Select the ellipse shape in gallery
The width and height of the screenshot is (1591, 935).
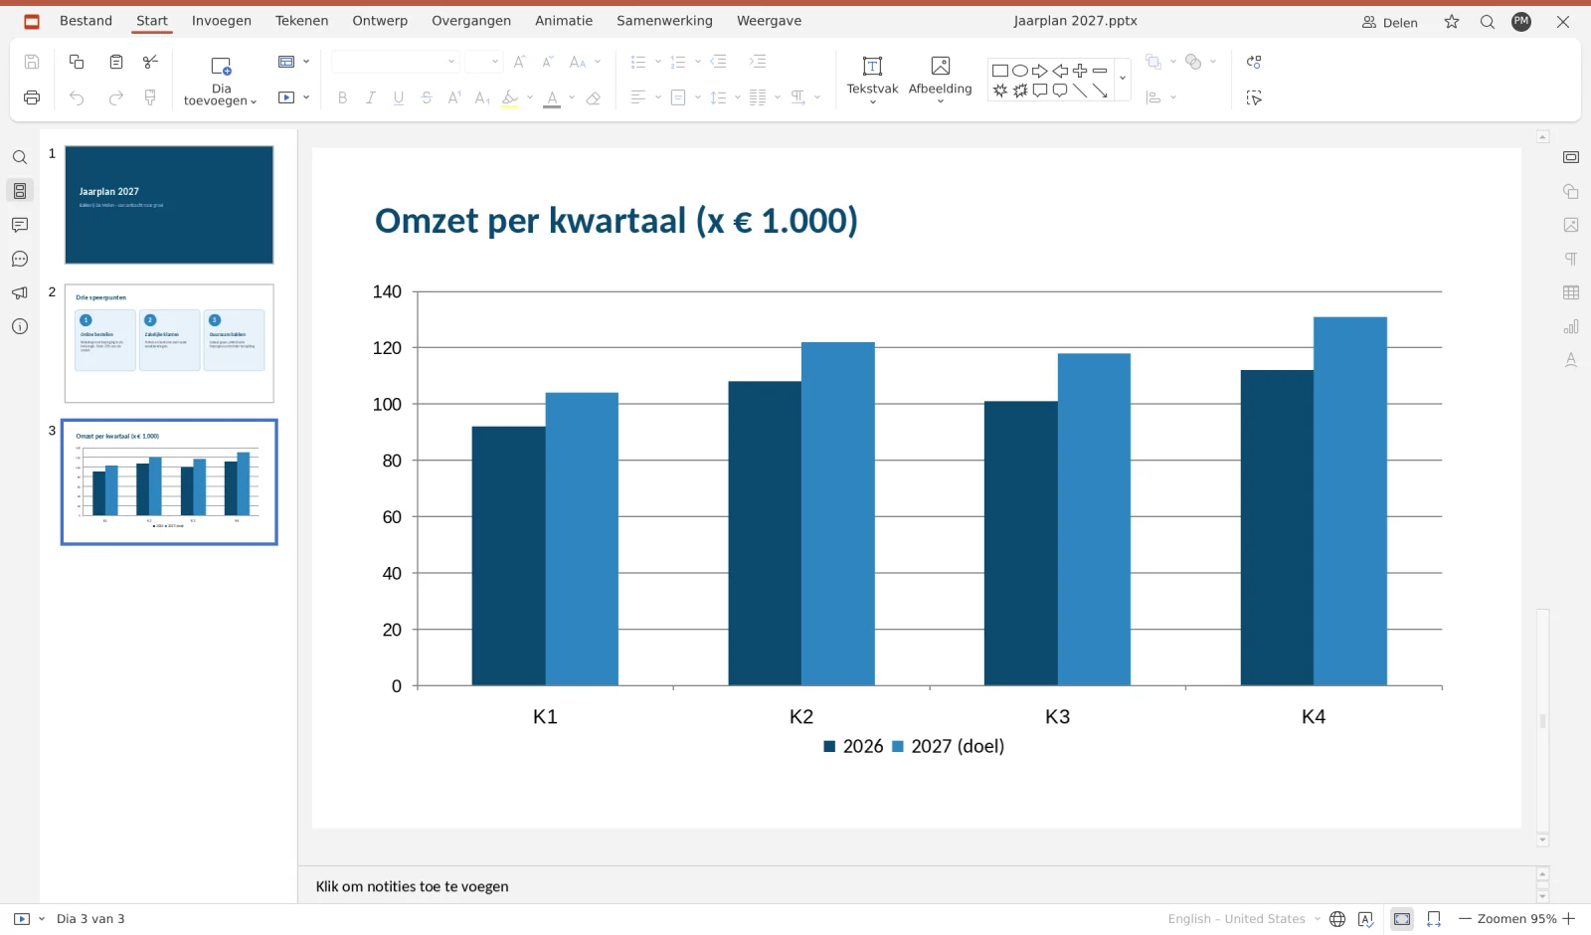click(x=1020, y=71)
